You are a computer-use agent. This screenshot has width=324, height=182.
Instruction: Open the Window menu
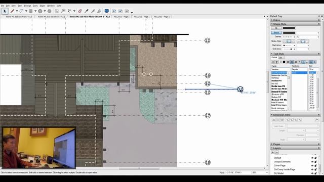(51, 6)
